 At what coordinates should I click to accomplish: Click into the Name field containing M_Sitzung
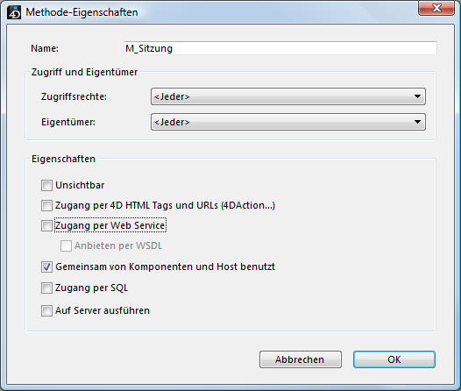[x=280, y=48]
